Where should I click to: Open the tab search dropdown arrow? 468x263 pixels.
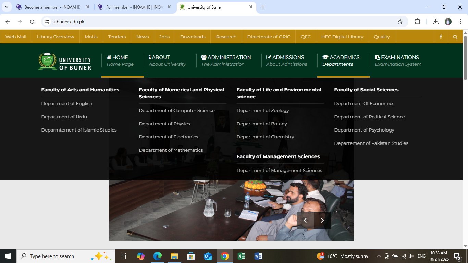click(x=7, y=7)
